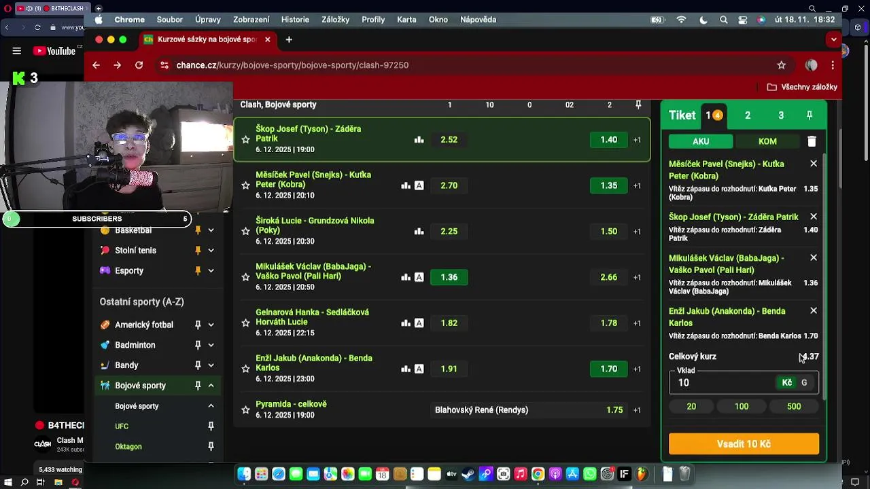Viewport: 870px width, 489px height.
Task: Bookmark this page with Chrome star icon
Action: (x=782, y=65)
